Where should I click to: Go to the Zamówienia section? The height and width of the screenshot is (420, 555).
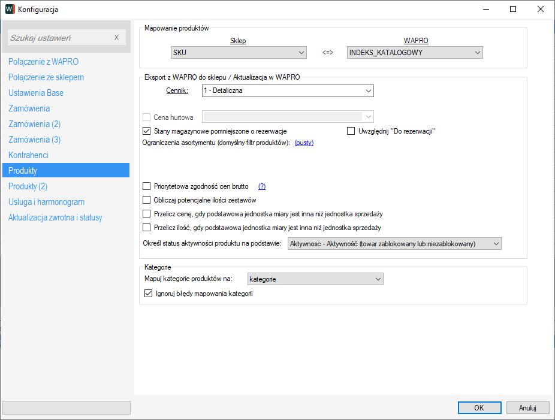(29, 108)
